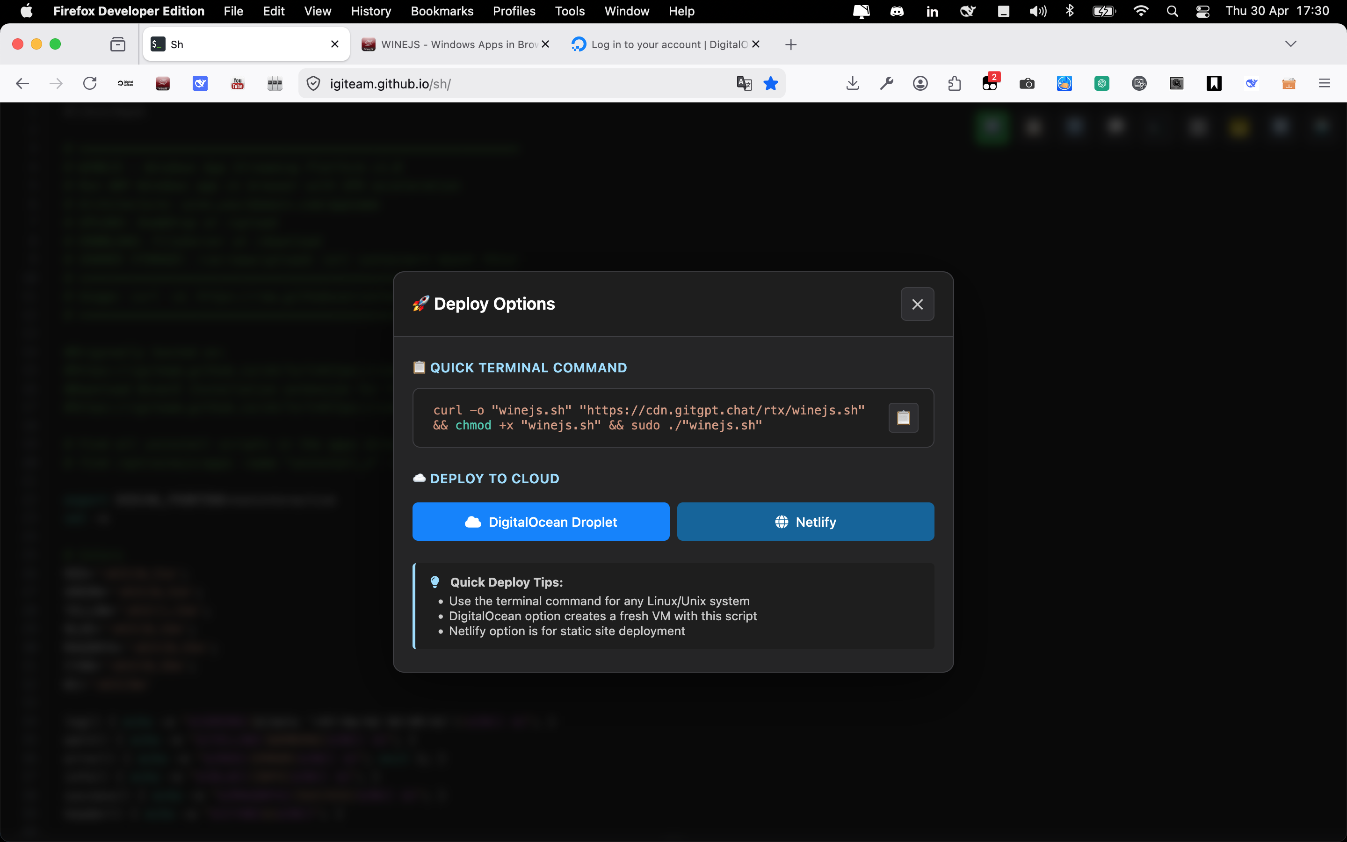Viewport: 1347px width, 842px height.
Task: Open the Downloads panel
Action: [853, 84]
